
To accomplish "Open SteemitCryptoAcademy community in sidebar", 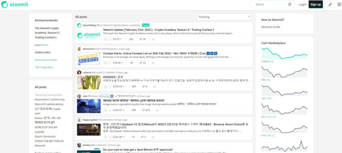I will pyautogui.click(x=49, y=104).
